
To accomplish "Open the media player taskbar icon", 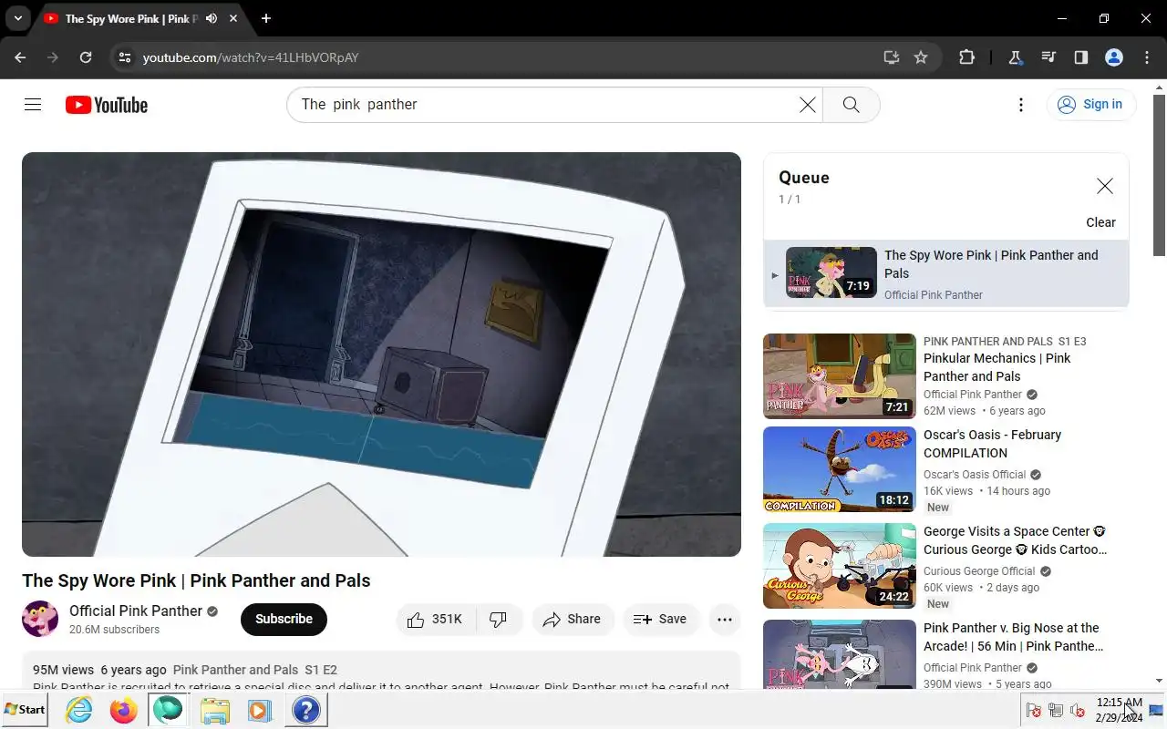I will tap(260, 710).
